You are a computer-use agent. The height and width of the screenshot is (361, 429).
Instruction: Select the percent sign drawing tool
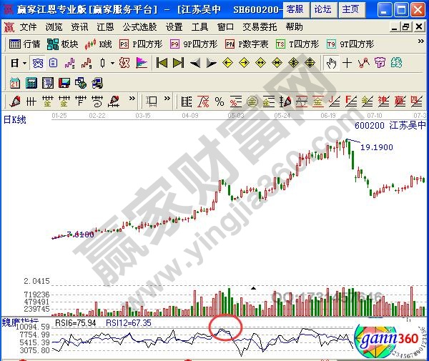pyautogui.click(x=219, y=101)
